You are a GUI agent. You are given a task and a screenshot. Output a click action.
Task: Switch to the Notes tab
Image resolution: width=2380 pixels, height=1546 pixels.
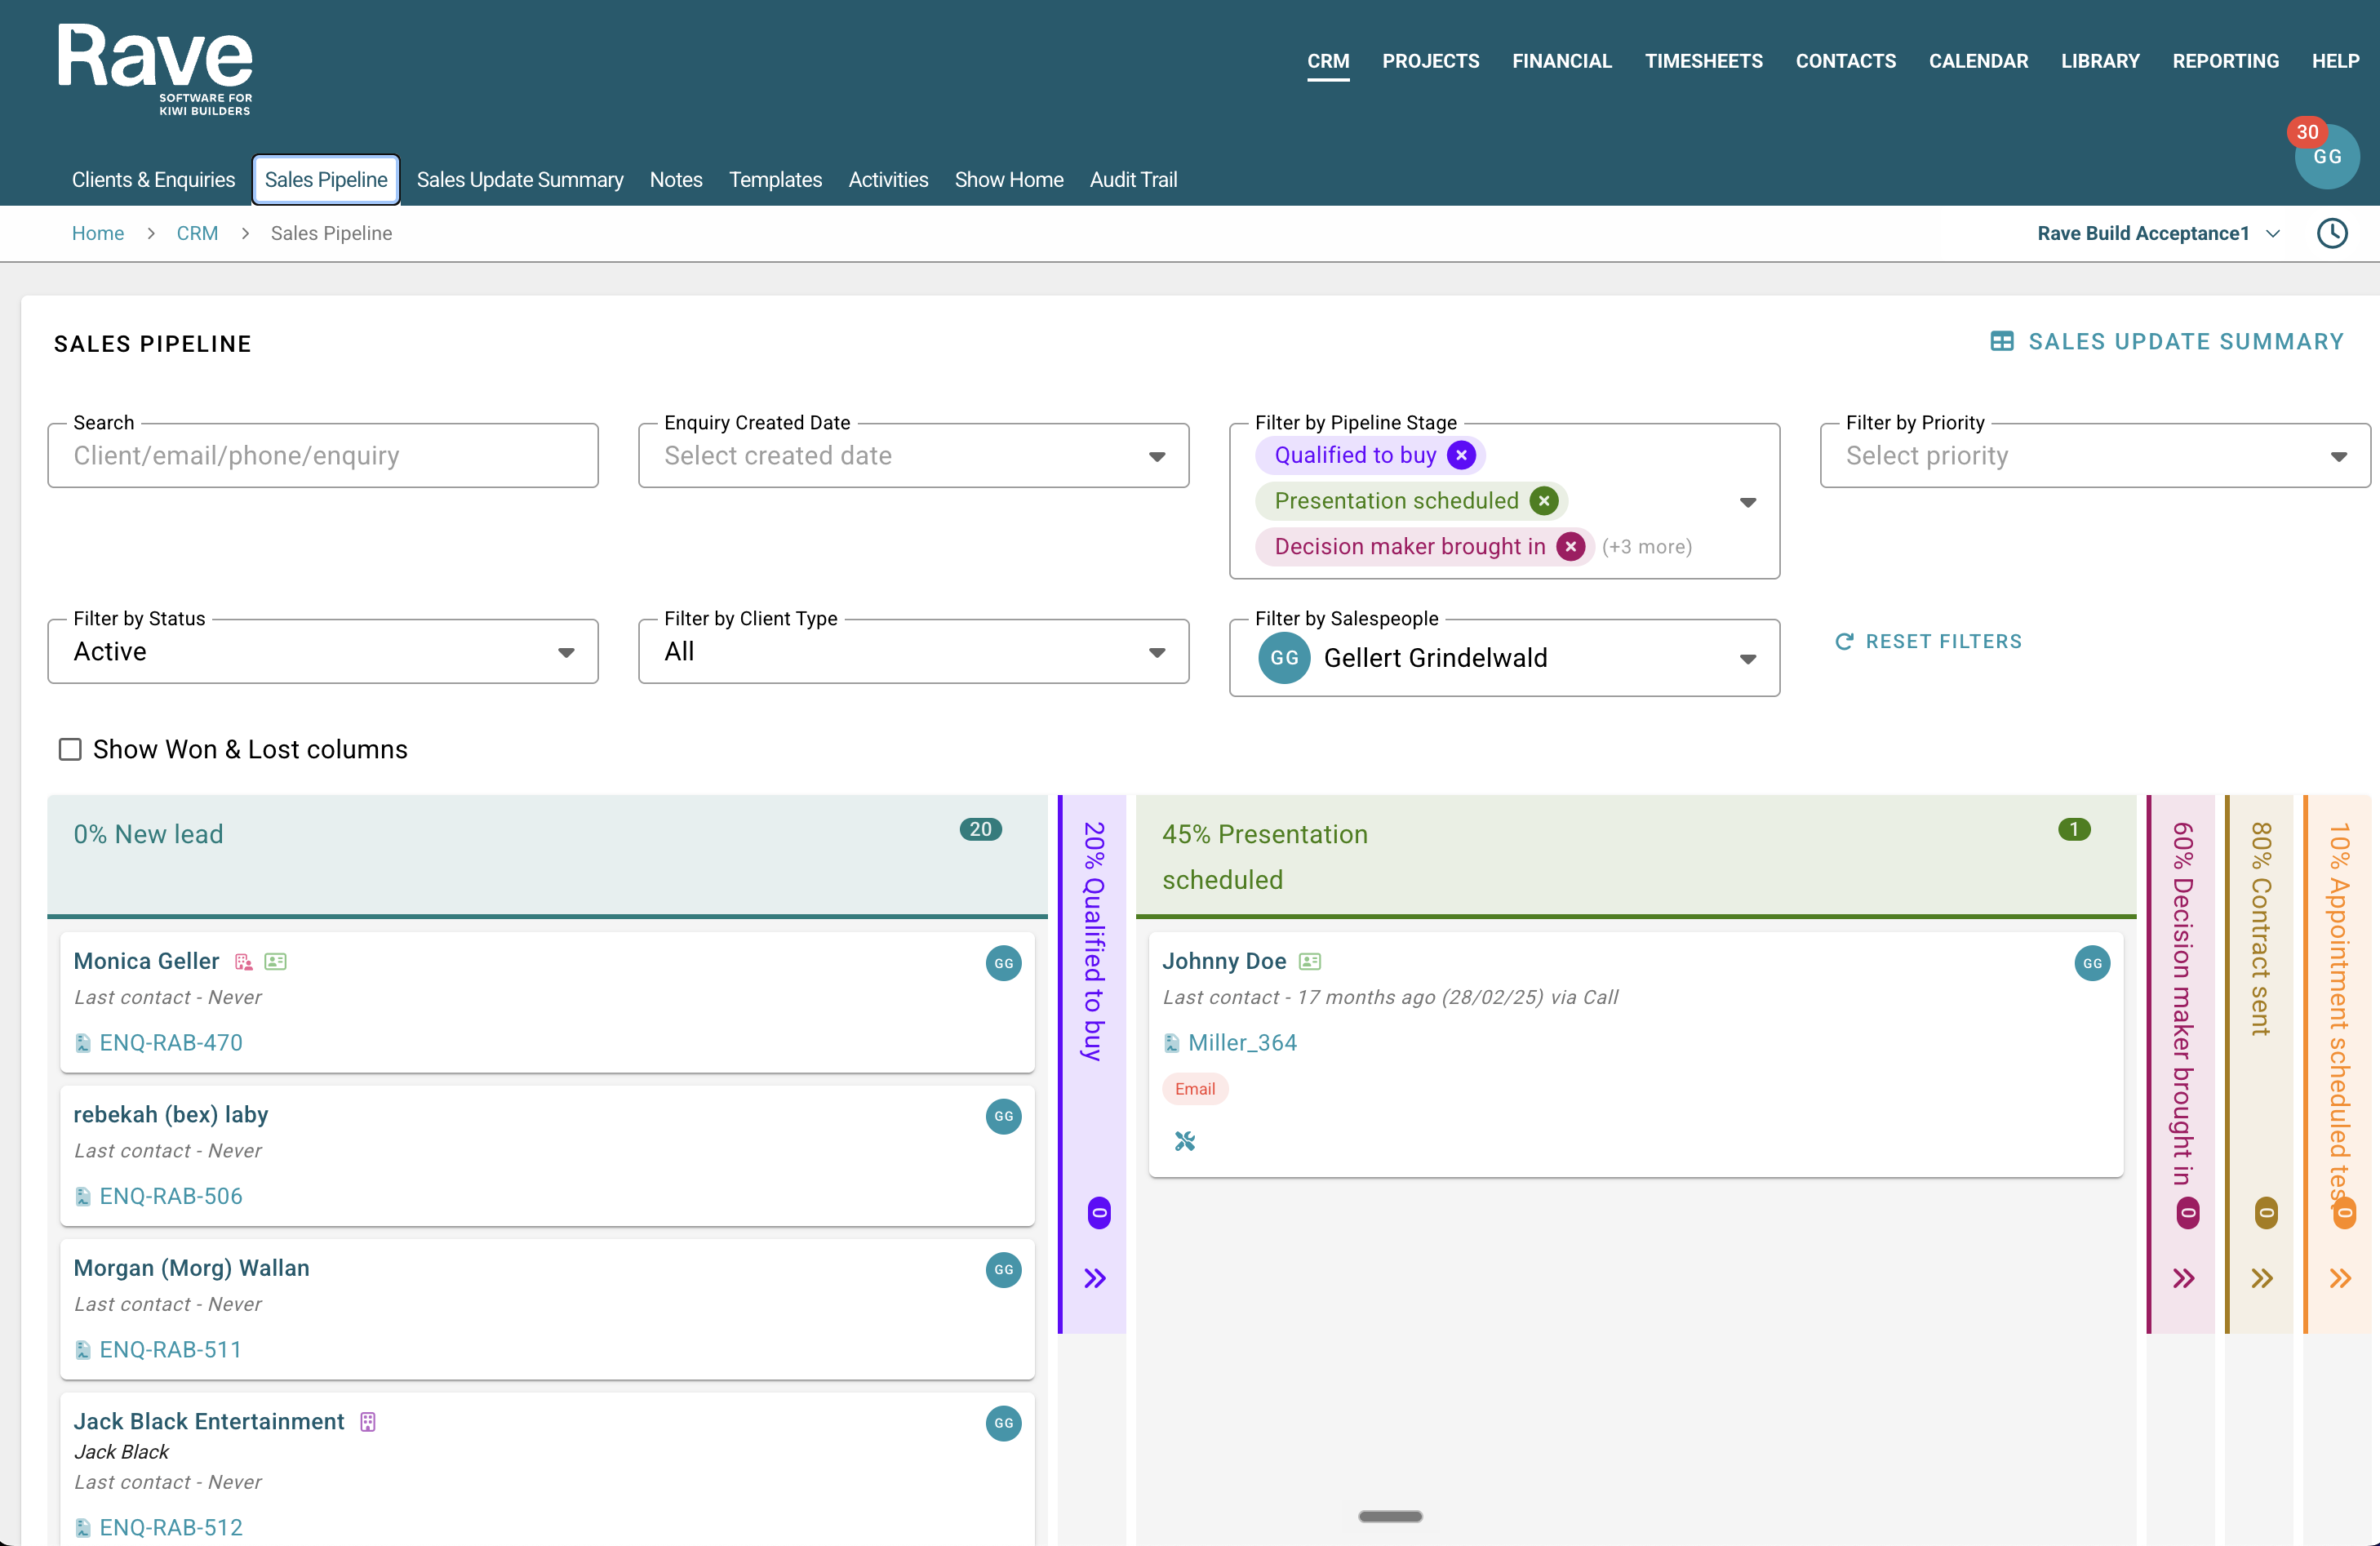point(676,180)
